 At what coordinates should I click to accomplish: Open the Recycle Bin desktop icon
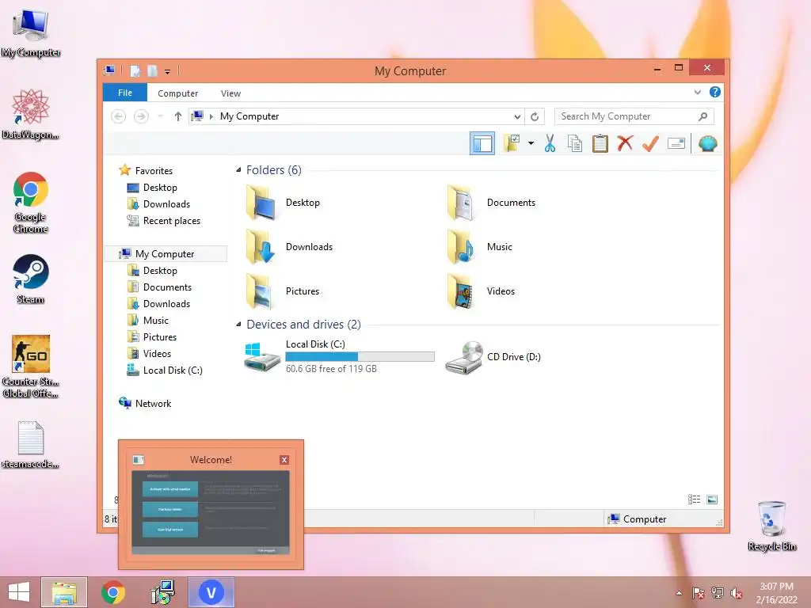(771, 526)
